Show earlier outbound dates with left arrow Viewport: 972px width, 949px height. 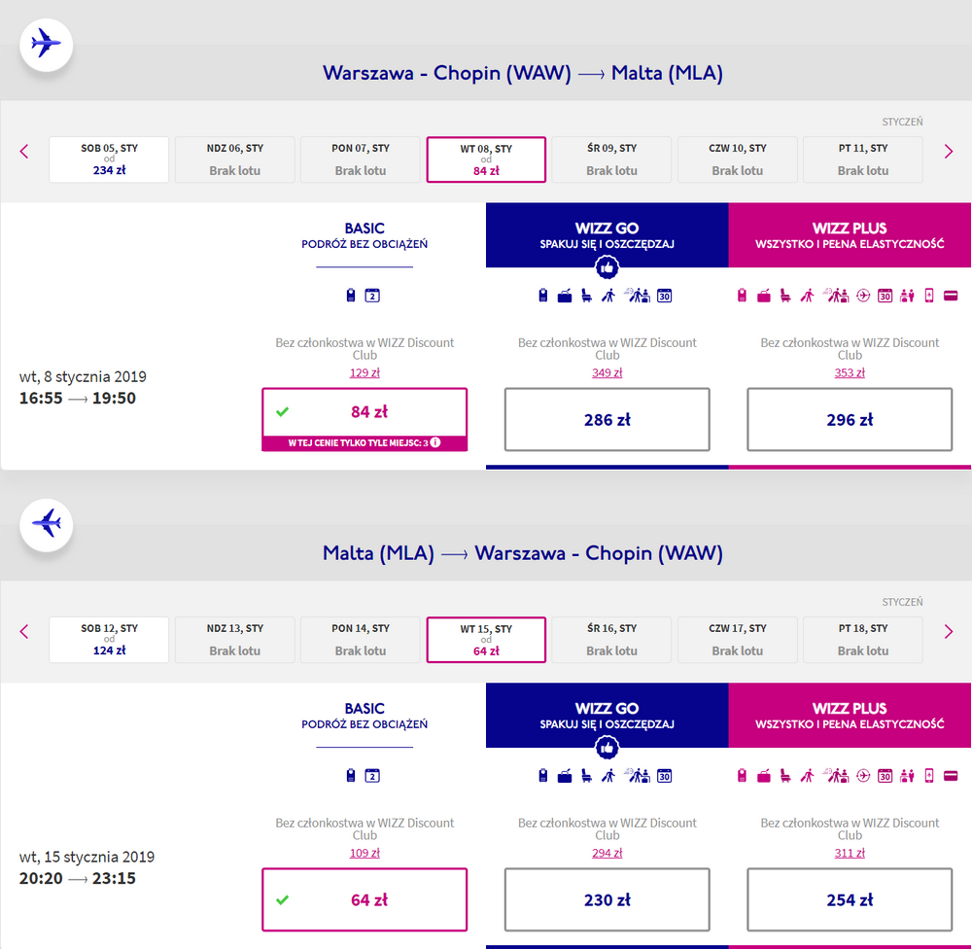(x=24, y=152)
